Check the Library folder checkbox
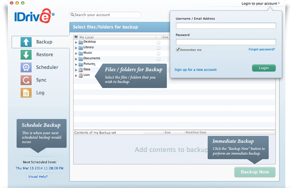This screenshot has height=188, width=293. [158, 48]
